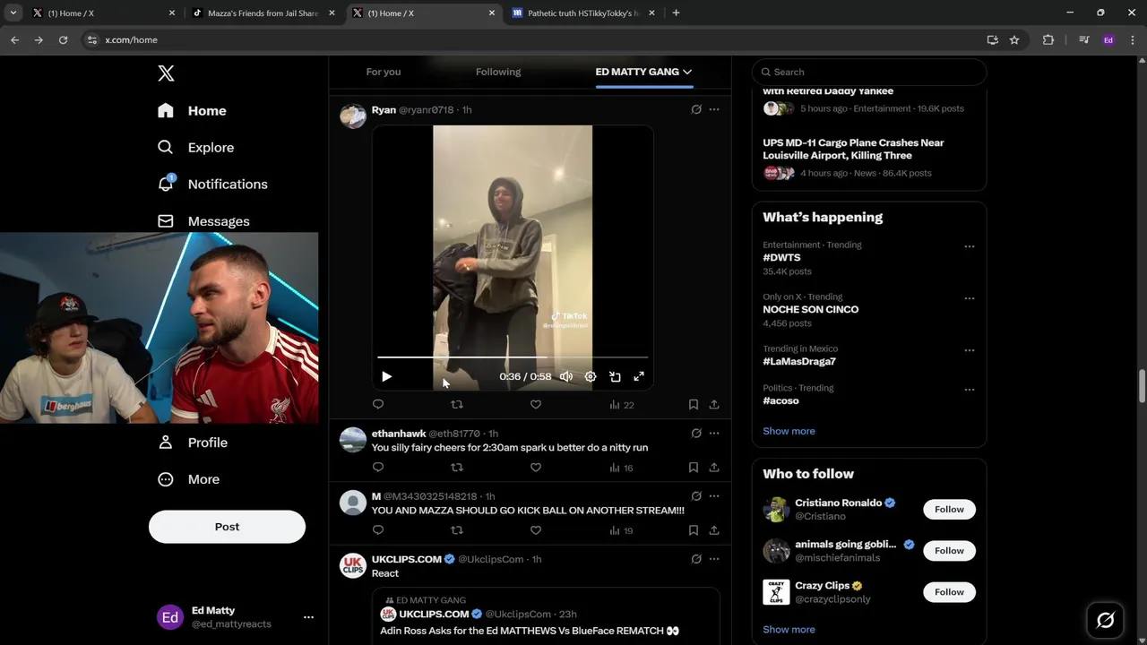Open Ryan's profile avatar
1147x645 pixels.
pyautogui.click(x=353, y=116)
